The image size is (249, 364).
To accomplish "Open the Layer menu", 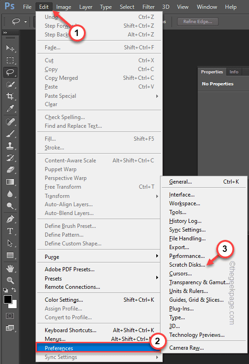I will 86,7.
